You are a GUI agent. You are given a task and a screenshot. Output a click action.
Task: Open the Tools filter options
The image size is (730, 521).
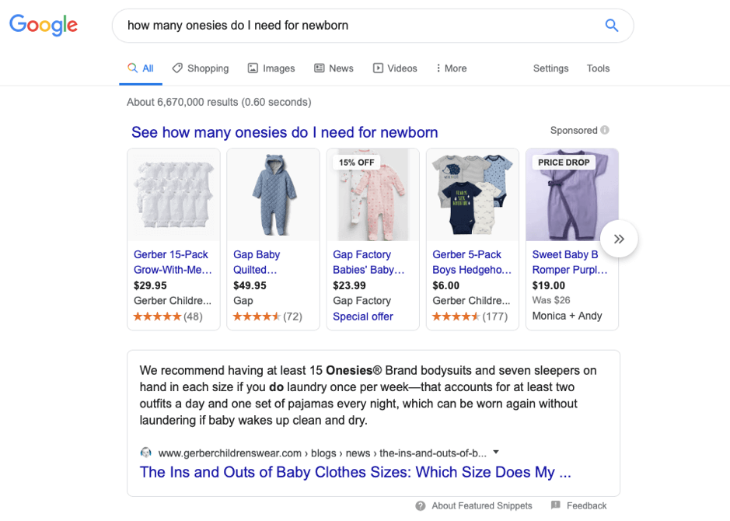point(598,68)
